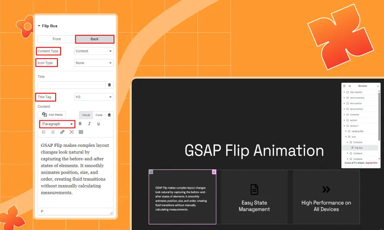Insert a bulleted list in the editor
Viewport: 384px width, 230px height.
43,132
